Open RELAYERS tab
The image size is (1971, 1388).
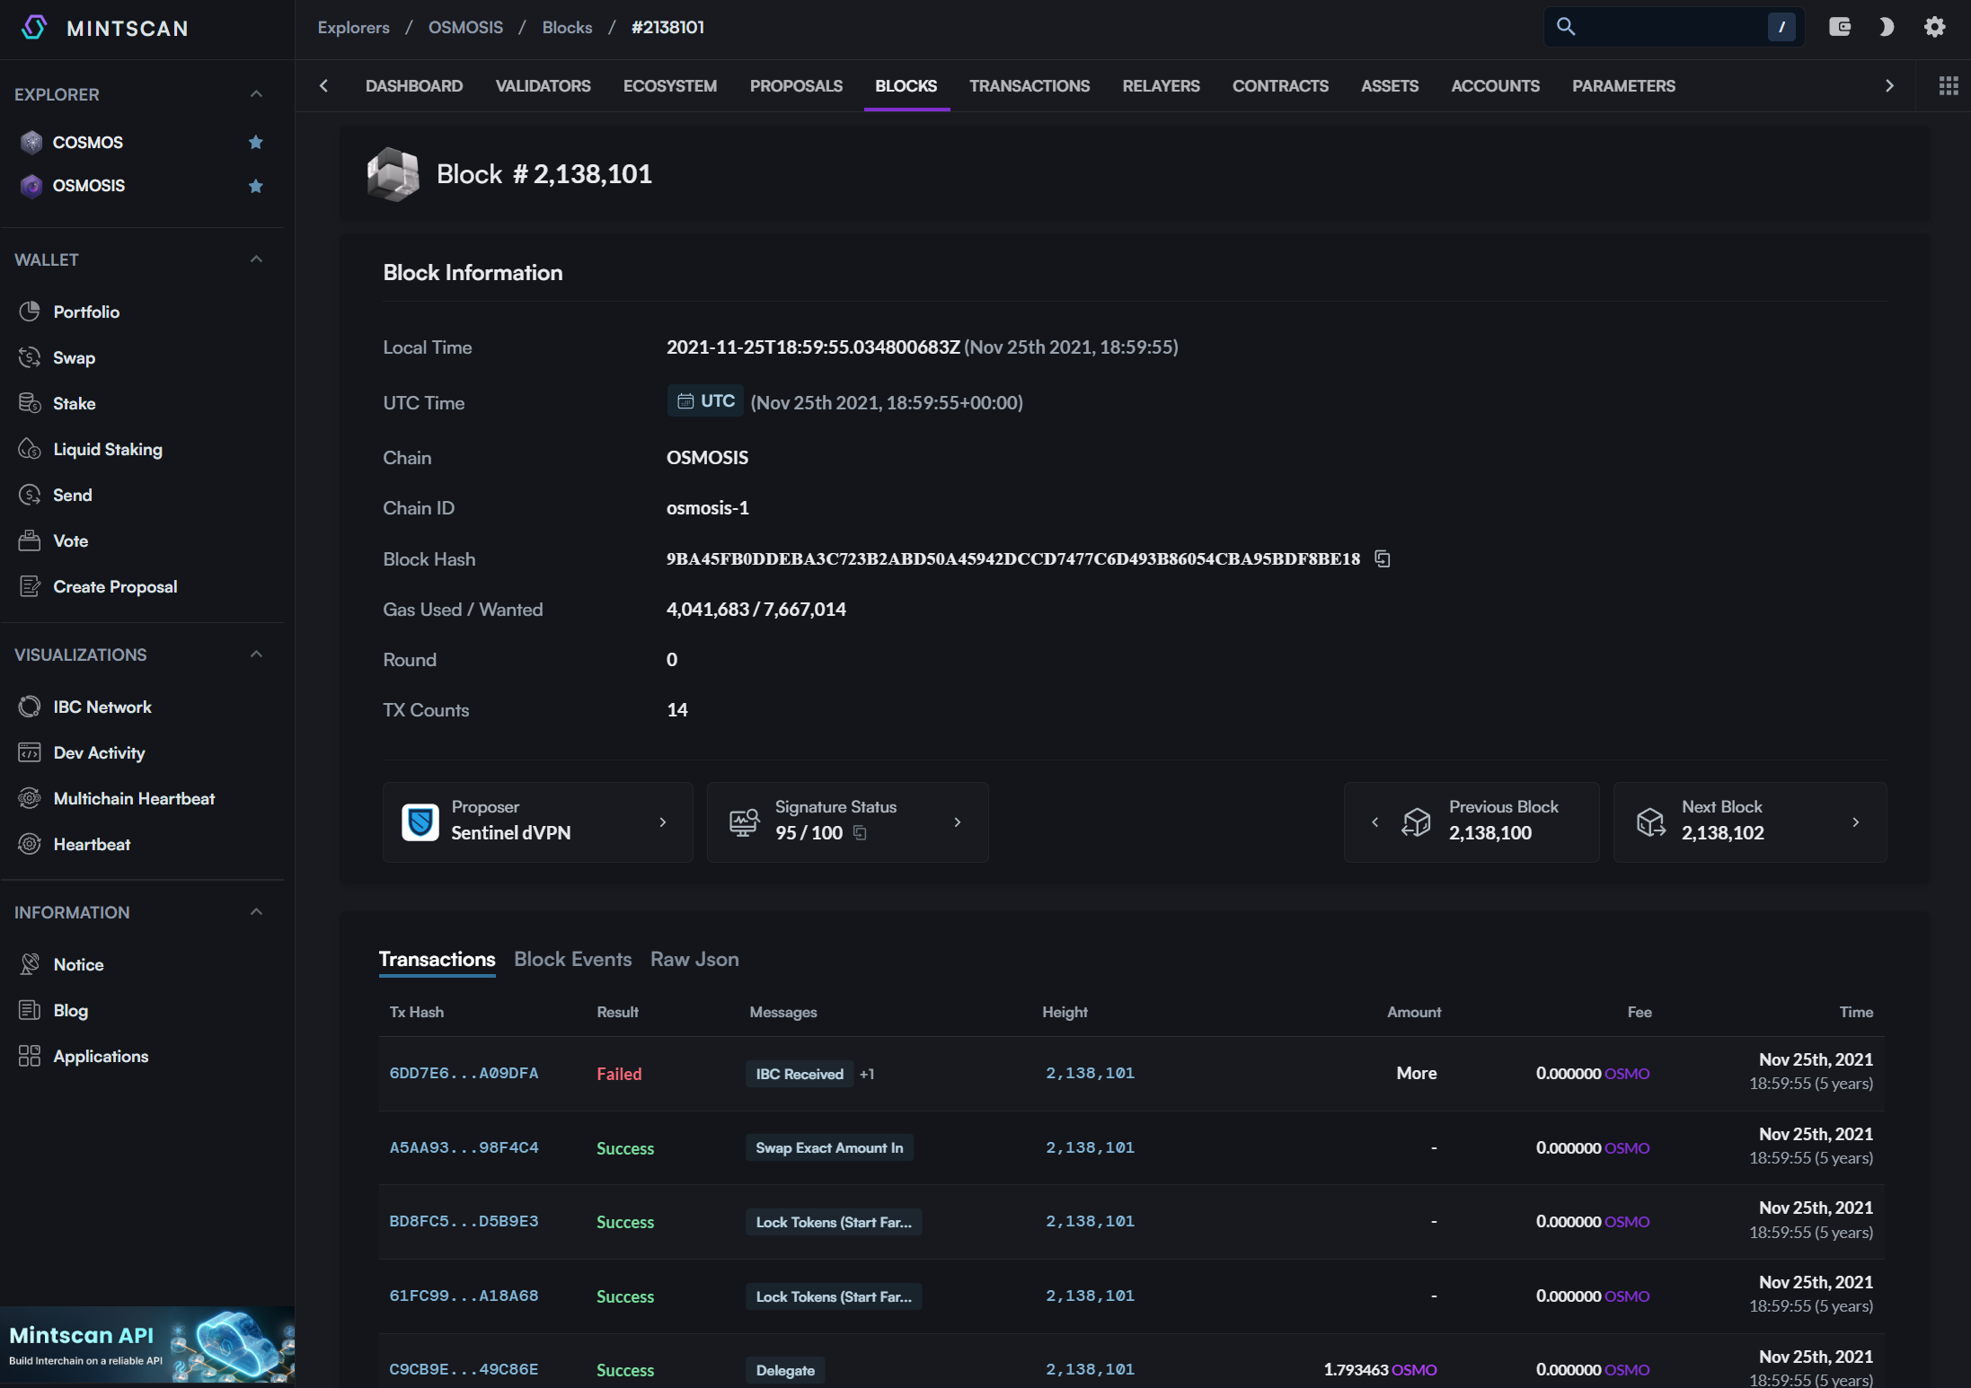pyautogui.click(x=1161, y=86)
